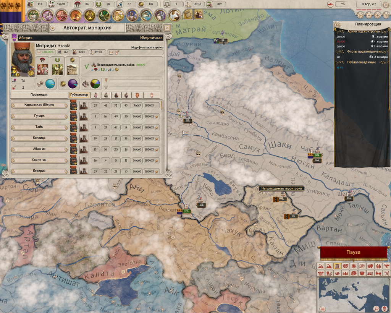Screen dimensions: 391x313
Task: Toggle game speed play button
Action: pos(360,15)
